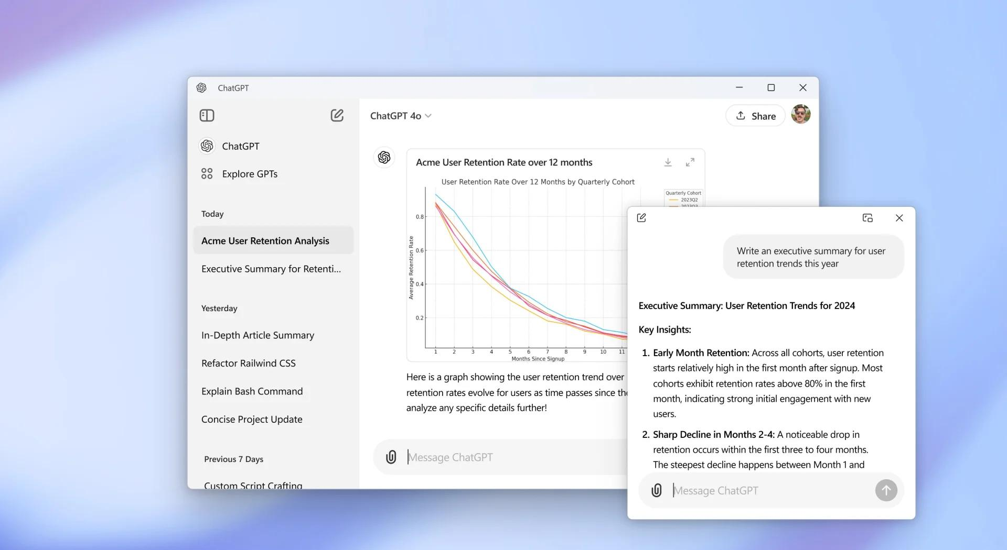
Task: Close the companion chat window
Action: coord(899,218)
